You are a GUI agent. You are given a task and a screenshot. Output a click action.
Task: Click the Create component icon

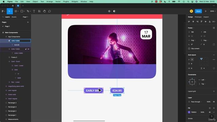pyautogui.click(x=109, y=11)
